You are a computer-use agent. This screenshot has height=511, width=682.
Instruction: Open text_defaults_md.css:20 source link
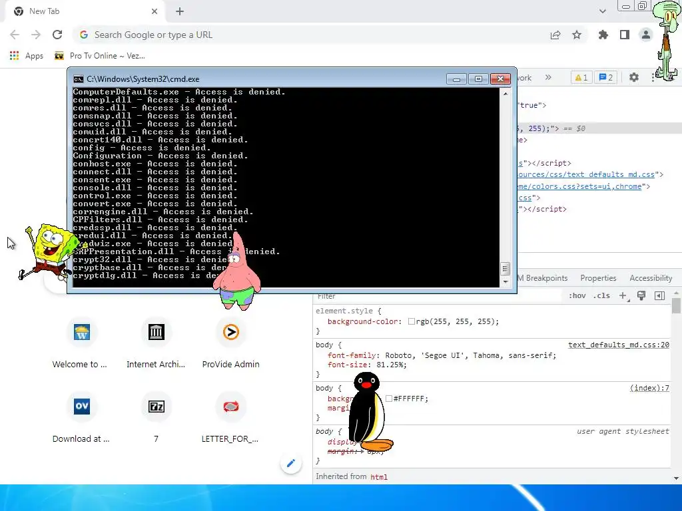coord(619,345)
